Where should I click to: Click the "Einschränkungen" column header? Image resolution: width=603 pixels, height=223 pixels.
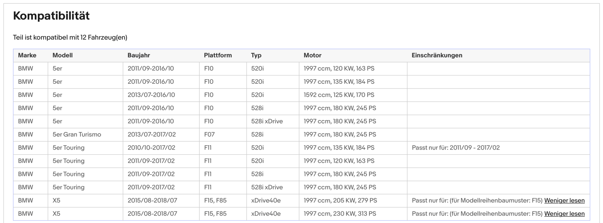click(437, 55)
